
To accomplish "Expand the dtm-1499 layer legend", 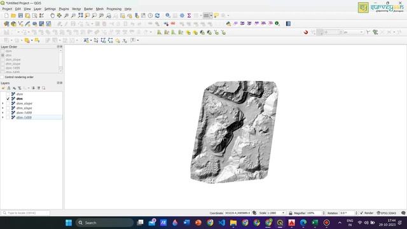I will tap(3, 117).
